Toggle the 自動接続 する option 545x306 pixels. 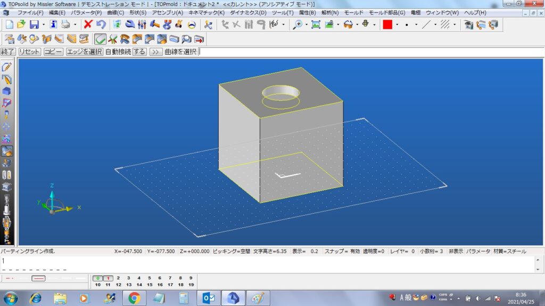pyautogui.click(x=139, y=52)
